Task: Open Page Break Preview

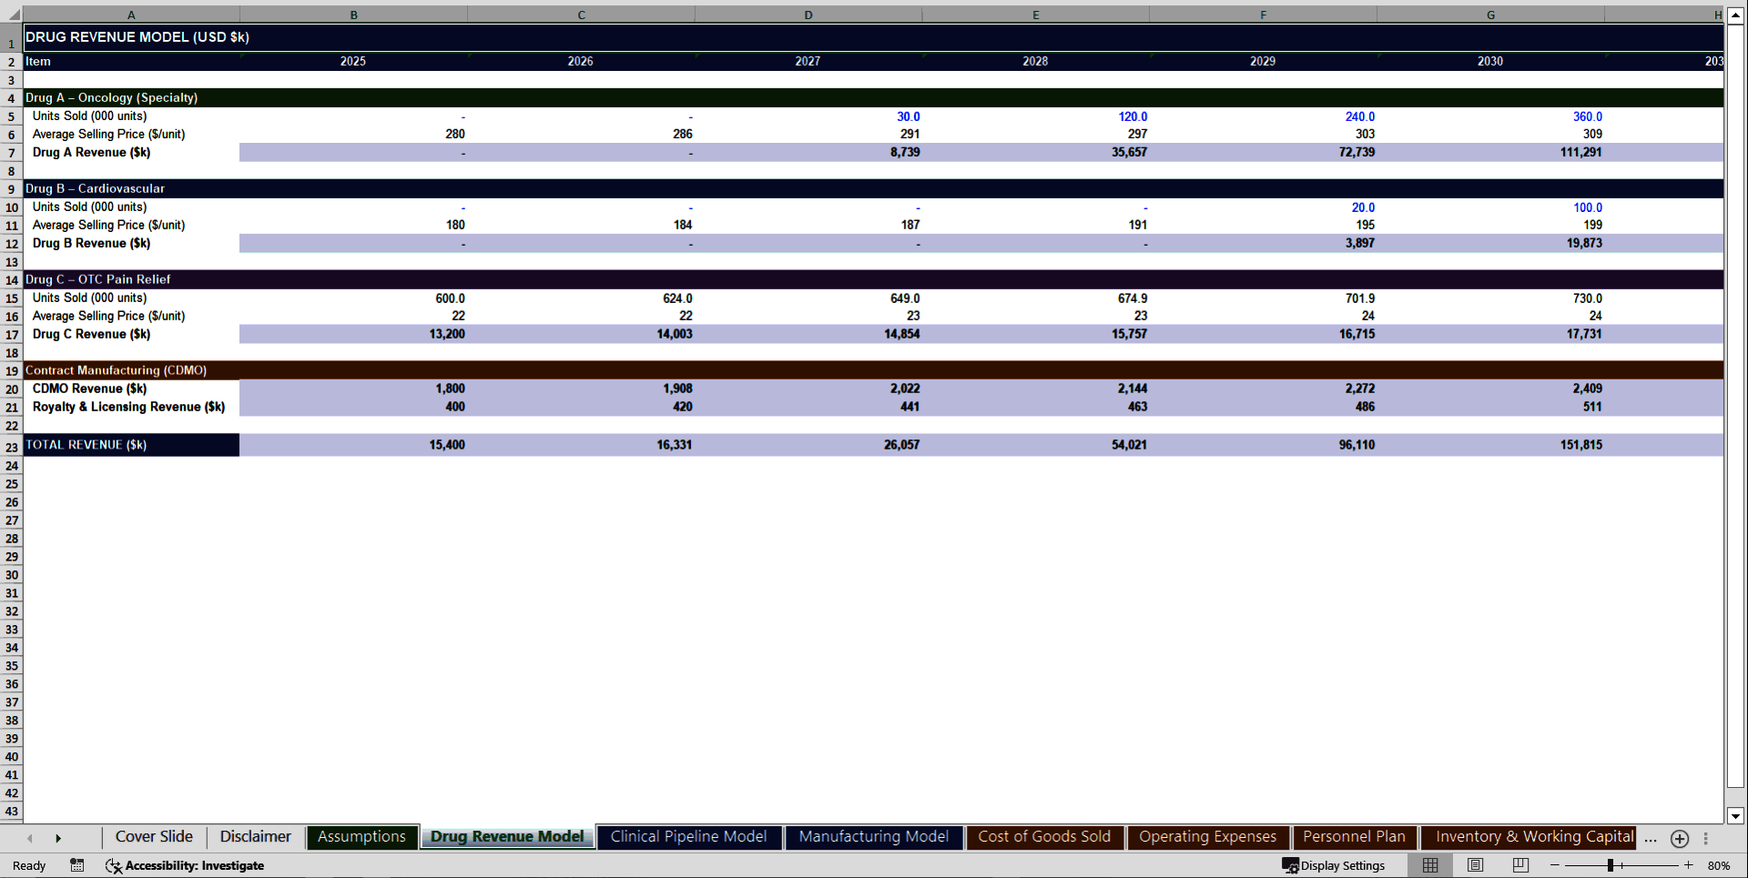Action: (x=1521, y=865)
